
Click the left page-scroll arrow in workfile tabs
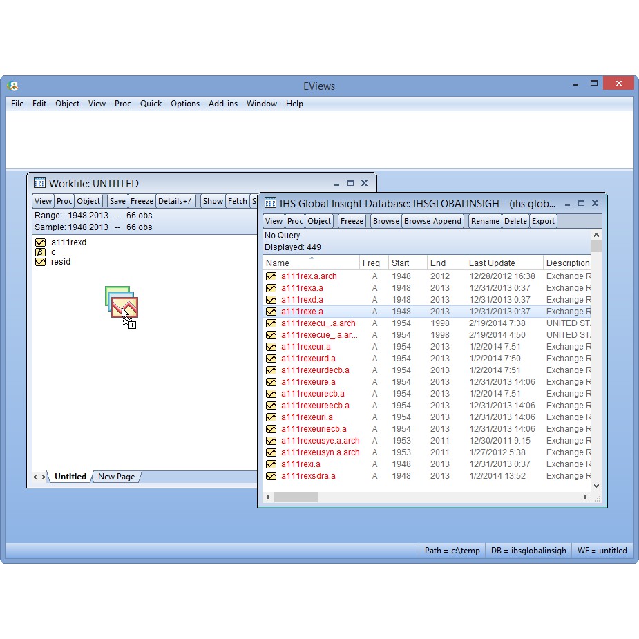click(x=35, y=477)
